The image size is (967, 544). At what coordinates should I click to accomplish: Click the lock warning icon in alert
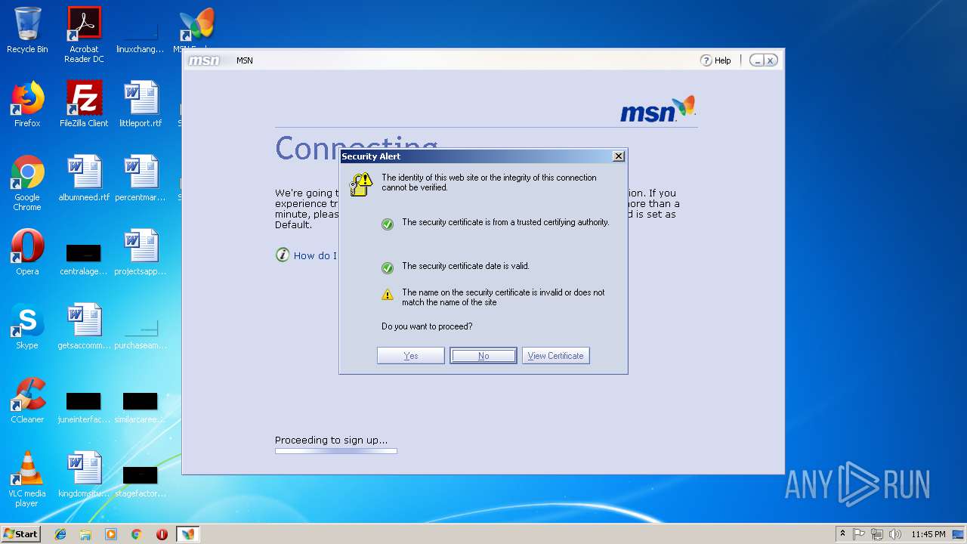pos(361,184)
